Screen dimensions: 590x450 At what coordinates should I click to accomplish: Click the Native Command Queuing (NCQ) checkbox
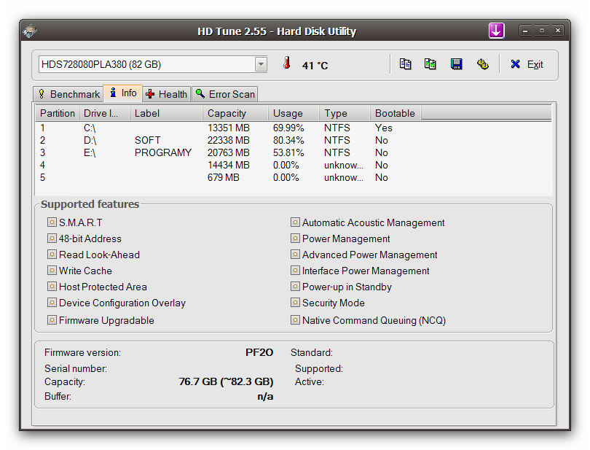tap(296, 320)
